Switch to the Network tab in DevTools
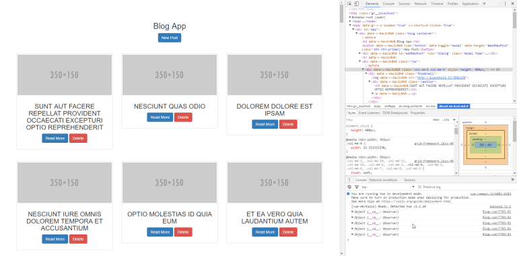 click(420, 3)
